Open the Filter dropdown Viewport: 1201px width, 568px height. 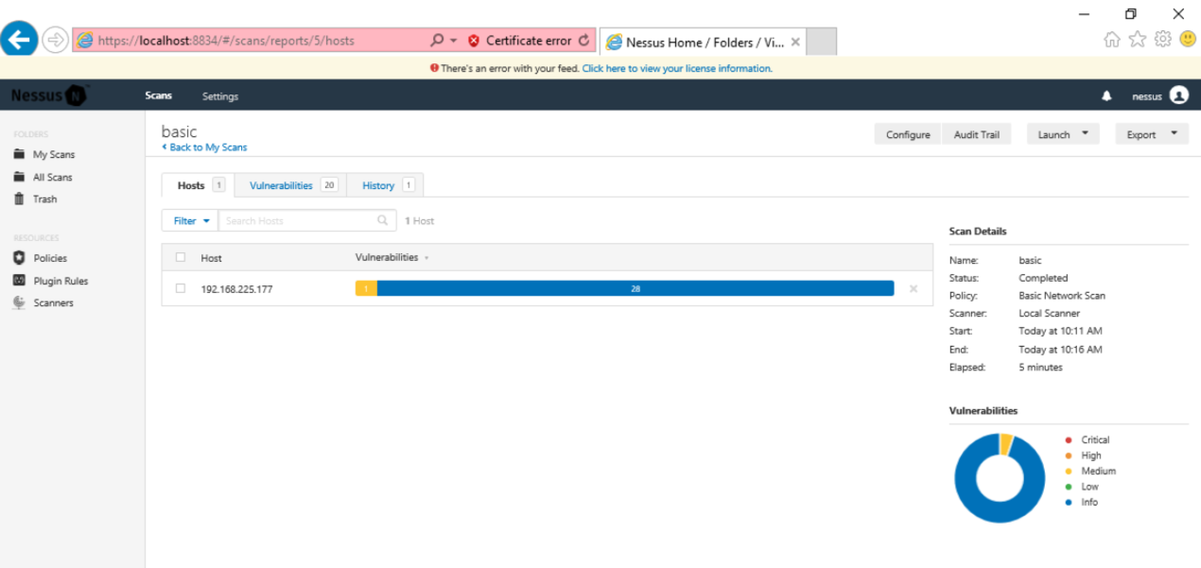pyautogui.click(x=190, y=220)
